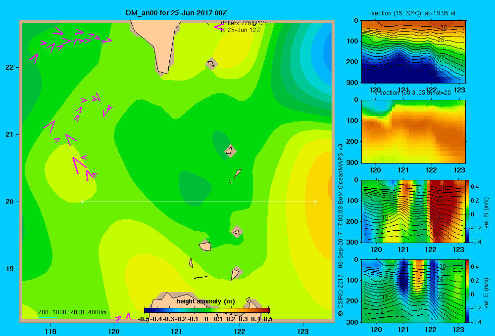Click the map title 'OM_an00 for 25-Jun-2017 00Z'
Image resolution: width=495 pixels, height=336 pixels.
(x=176, y=13)
